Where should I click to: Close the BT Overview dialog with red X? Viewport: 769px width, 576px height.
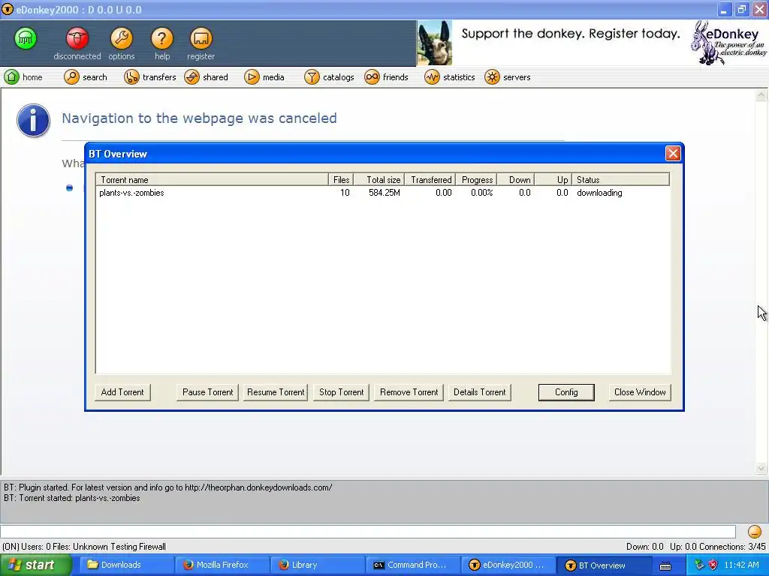click(673, 154)
